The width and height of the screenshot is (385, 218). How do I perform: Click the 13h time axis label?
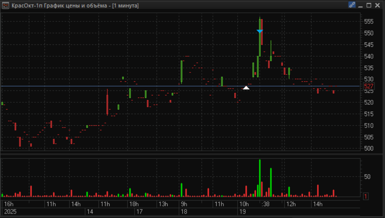pyautogui.click(x=163, y=204)
